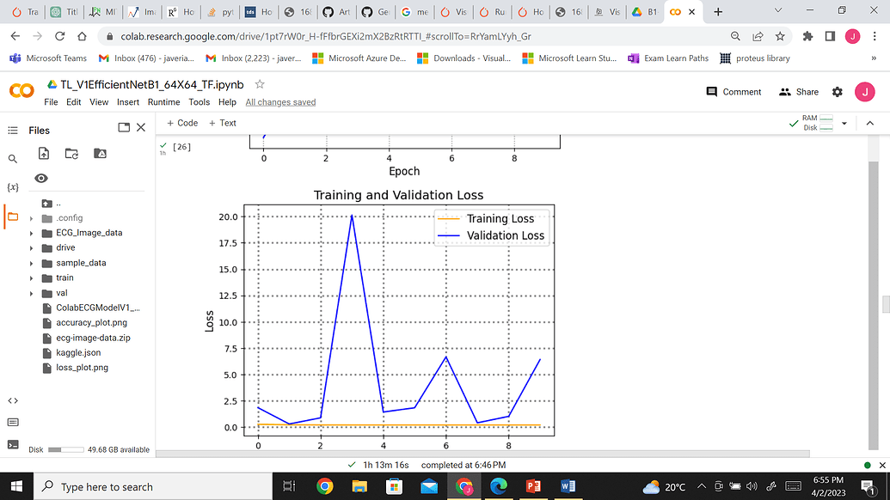This screenshot has width=890, height=500.
Task: Select the loss_plot.png file
Action: [82, 368]
